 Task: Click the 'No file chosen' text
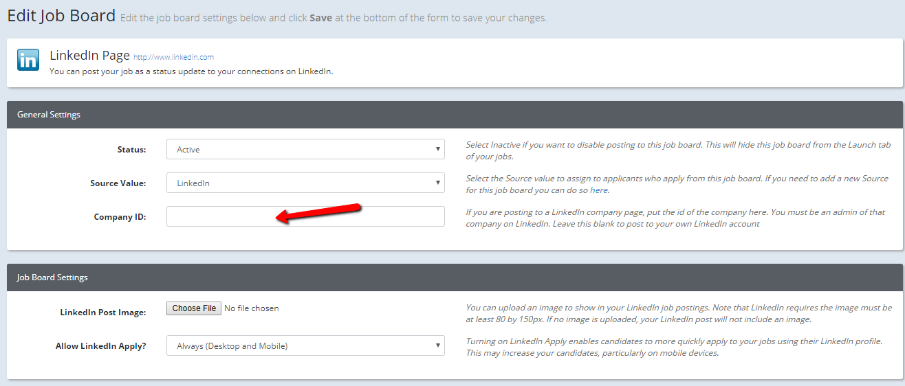pyautogui.click(x=252, y=308)
